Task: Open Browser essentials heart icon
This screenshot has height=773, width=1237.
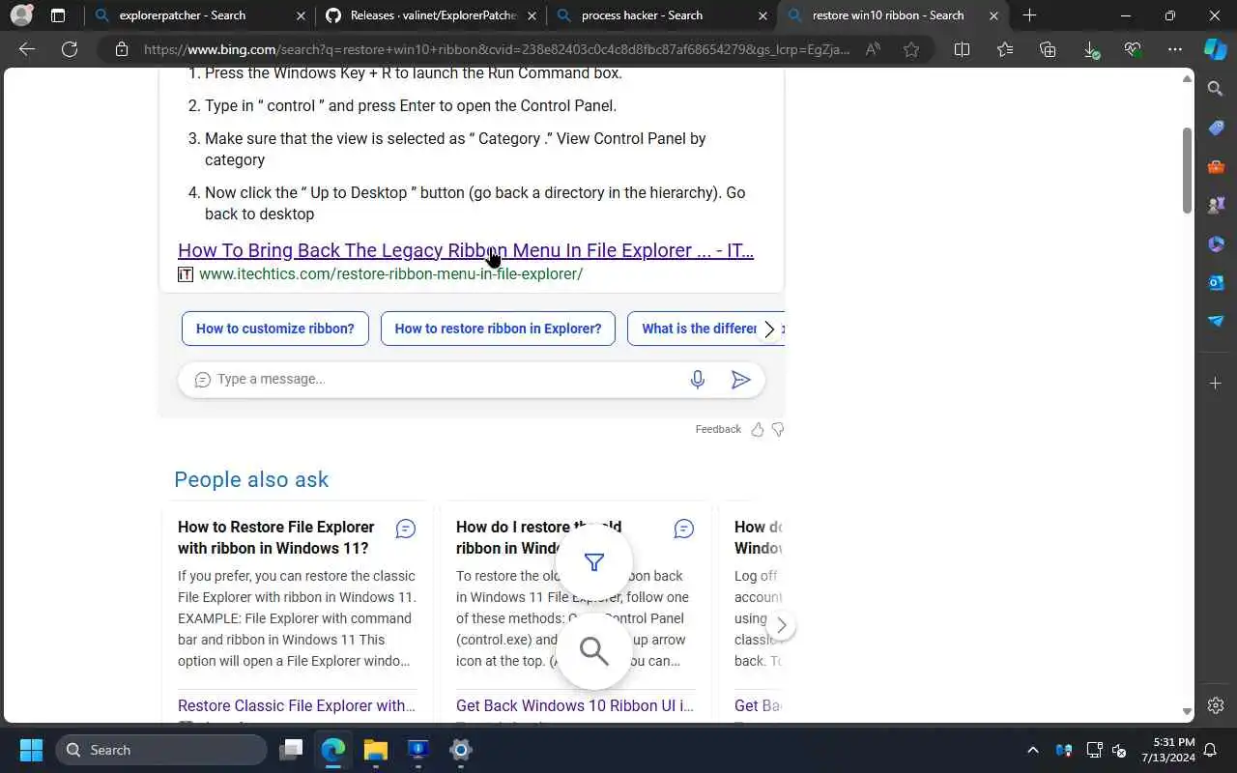Action: coord(1133,49)
